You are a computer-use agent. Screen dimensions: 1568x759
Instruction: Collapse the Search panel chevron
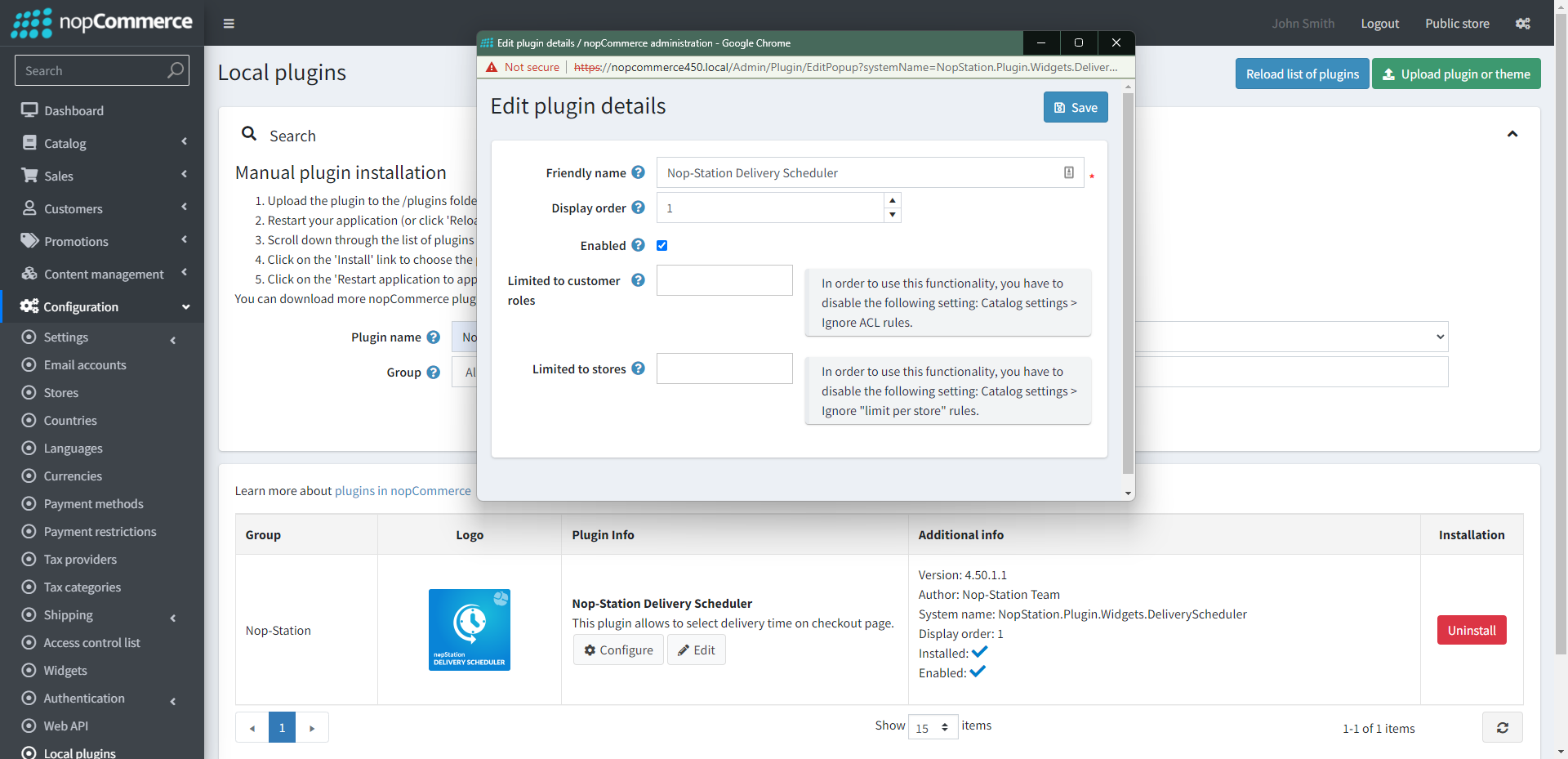1512,134
